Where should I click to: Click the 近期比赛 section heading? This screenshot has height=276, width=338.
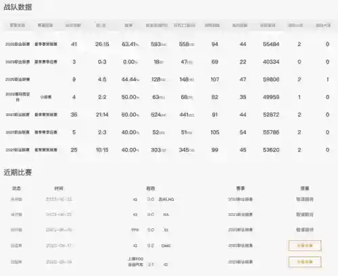click(x=18, y=172)
